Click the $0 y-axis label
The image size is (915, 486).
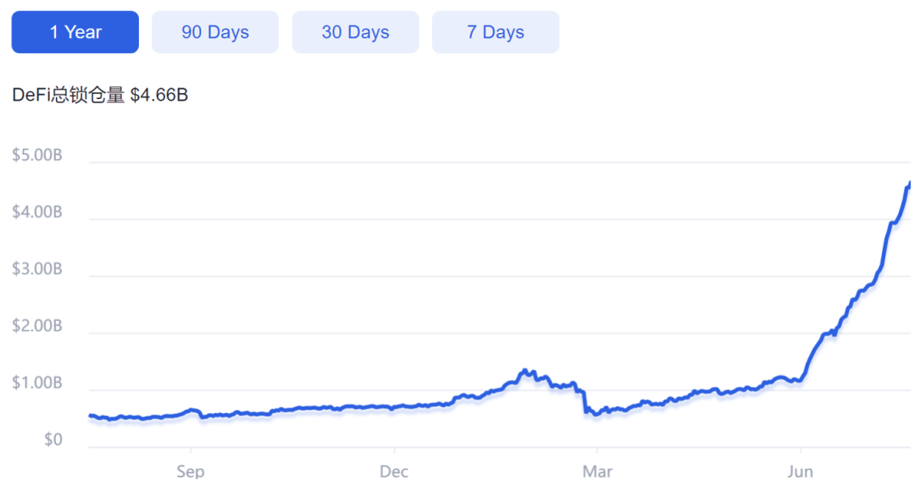click(53, 439)
